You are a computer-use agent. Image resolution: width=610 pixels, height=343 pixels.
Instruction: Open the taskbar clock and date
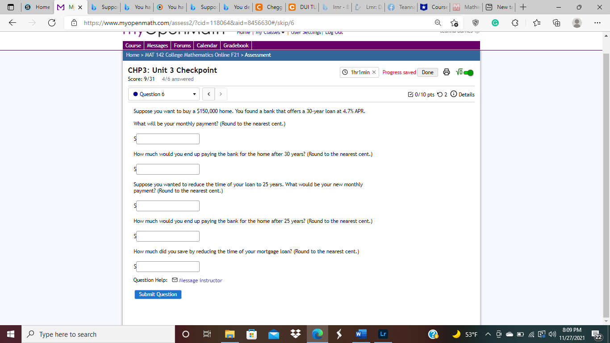pos(572,334)
